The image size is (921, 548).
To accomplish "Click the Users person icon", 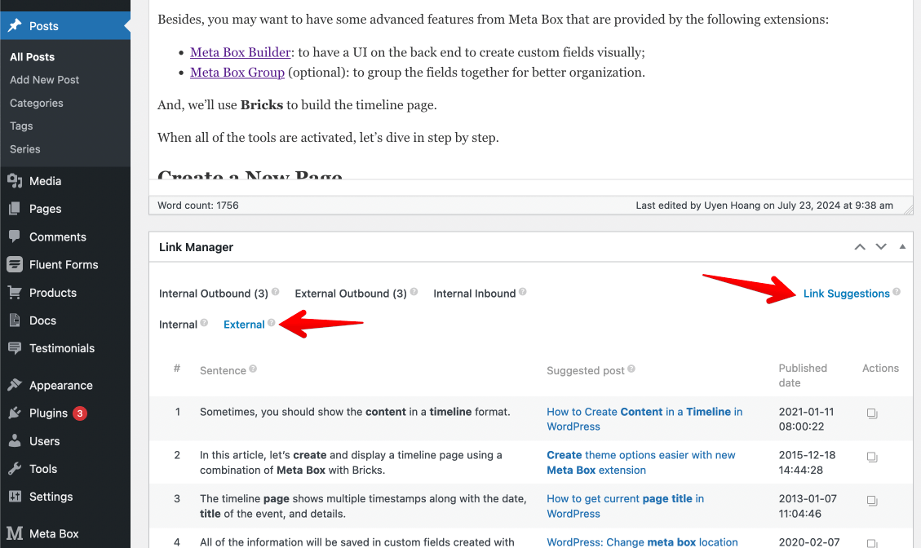I will (x=15, y=440).
